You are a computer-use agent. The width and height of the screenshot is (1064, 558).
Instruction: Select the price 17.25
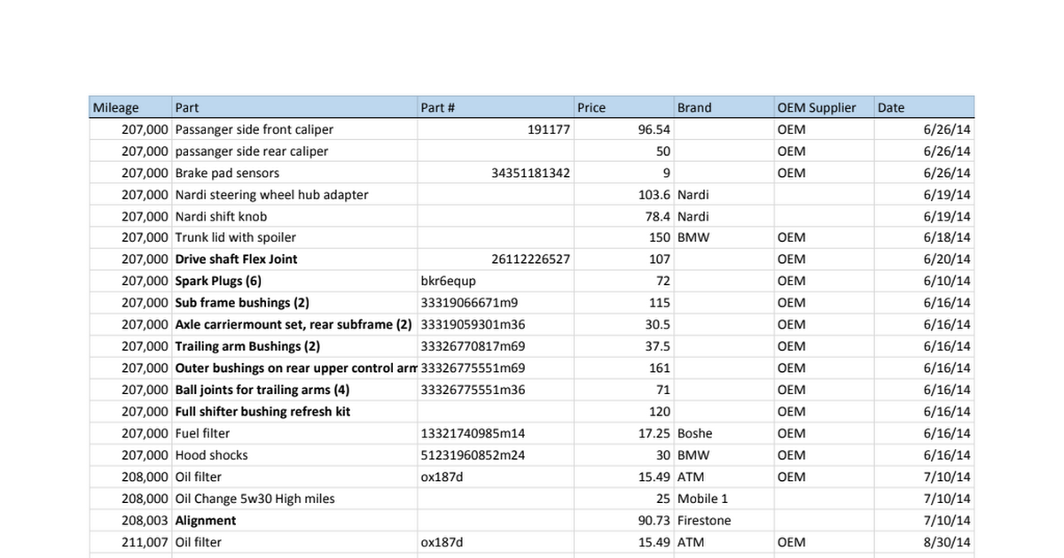pyautogui.click(x=624, y=433)
